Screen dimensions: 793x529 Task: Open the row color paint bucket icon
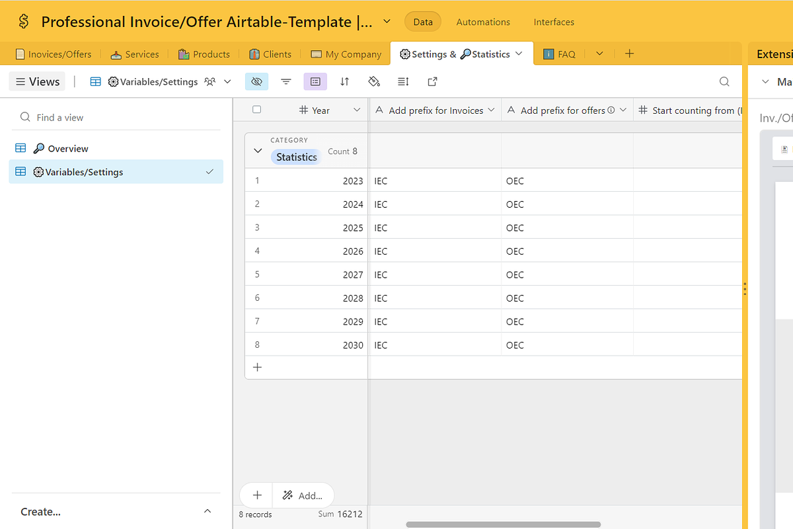pyautogui.click(x=374, y=81)
